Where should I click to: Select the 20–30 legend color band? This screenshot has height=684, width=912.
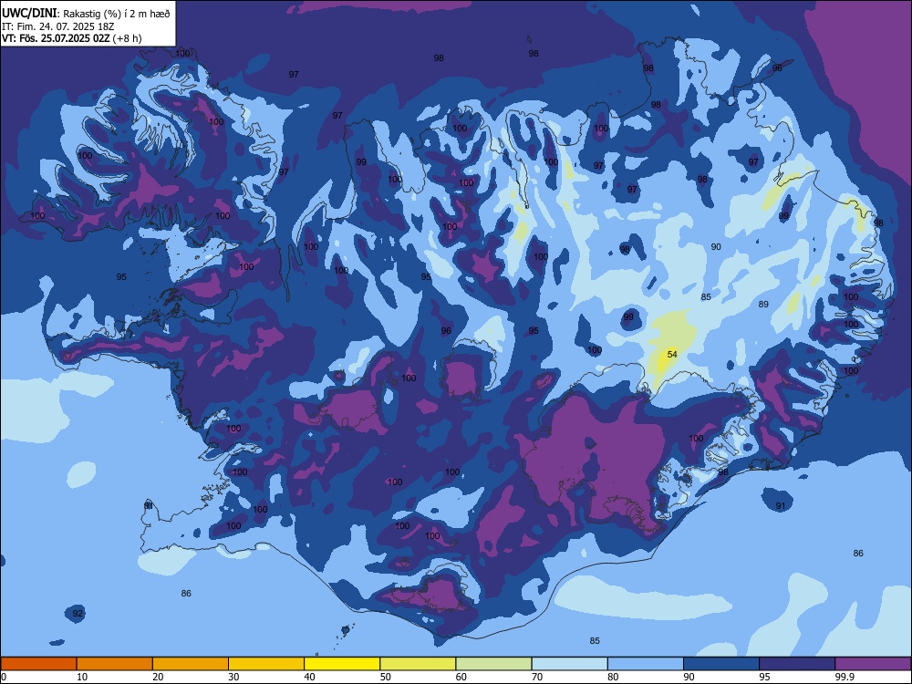191,664
